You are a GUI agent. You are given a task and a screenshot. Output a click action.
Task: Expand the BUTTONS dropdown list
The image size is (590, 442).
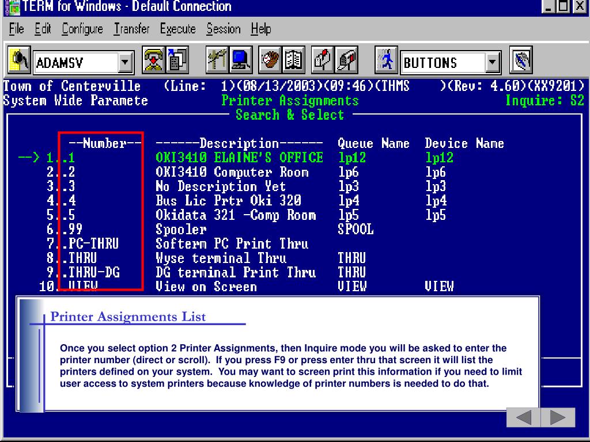pos(492,63)
